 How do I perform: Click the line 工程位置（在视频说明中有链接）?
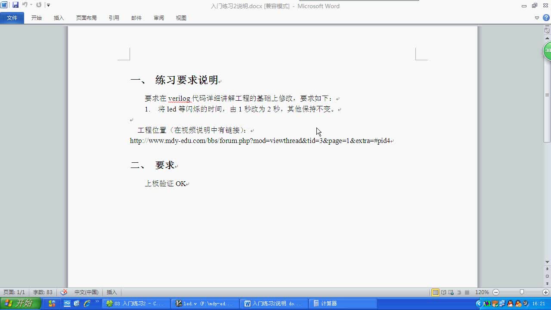click(x=192, y=130)
